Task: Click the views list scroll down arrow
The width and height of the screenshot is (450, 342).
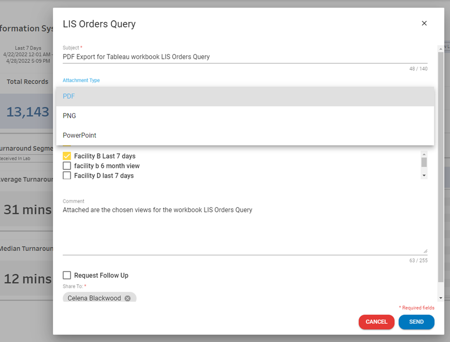Action: click(424, 175)
